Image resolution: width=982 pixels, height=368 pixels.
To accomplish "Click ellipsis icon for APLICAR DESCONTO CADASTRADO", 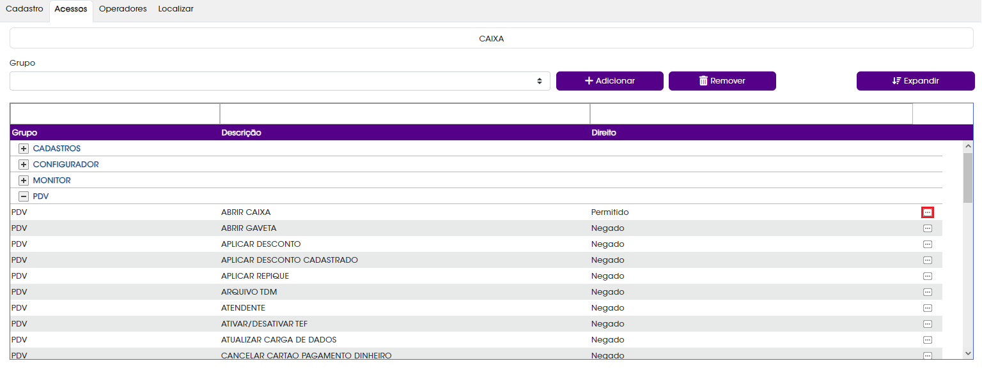I will (x=927, y=260).
